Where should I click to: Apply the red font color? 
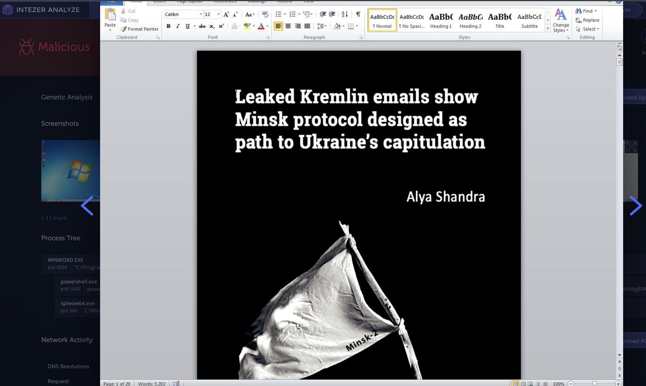pos(261,26)
